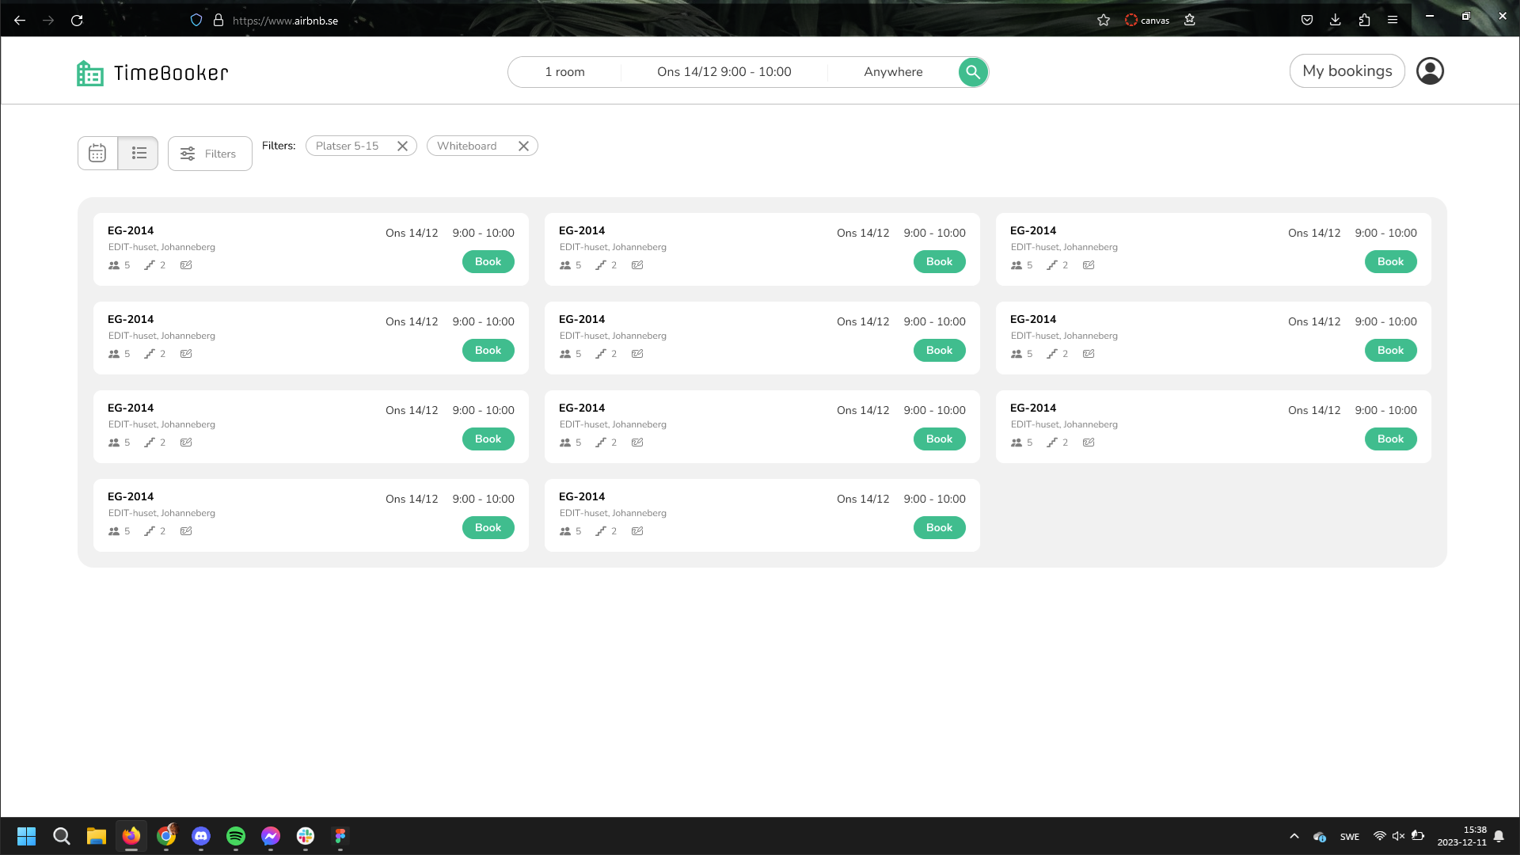This screenshot has width=1520, height=855.
Task: Remove the Whiteboard filter chip
Action: click(523, 146)
